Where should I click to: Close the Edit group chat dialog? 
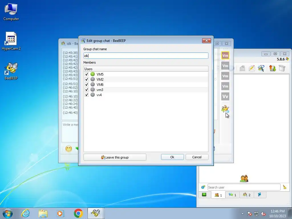tap(206, 40)
